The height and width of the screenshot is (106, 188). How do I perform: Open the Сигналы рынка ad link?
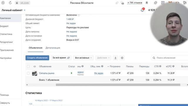47,73
